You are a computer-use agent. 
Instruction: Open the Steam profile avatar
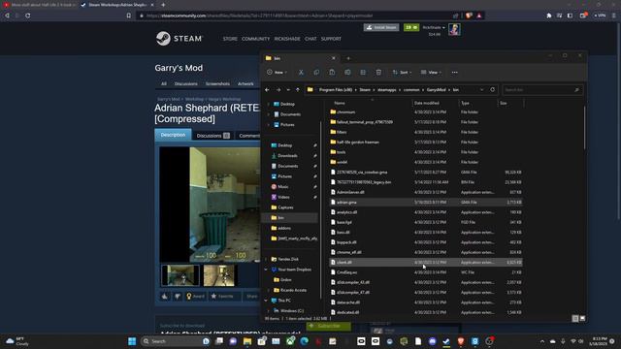coord(454,29)
